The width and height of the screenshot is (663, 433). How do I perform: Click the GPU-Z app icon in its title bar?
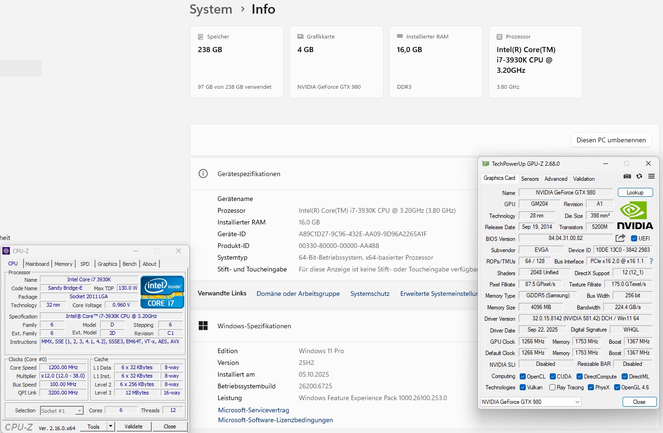coord(486,163)
